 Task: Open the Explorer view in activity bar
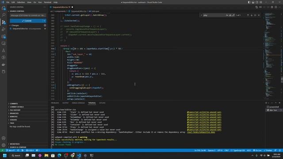4,8
